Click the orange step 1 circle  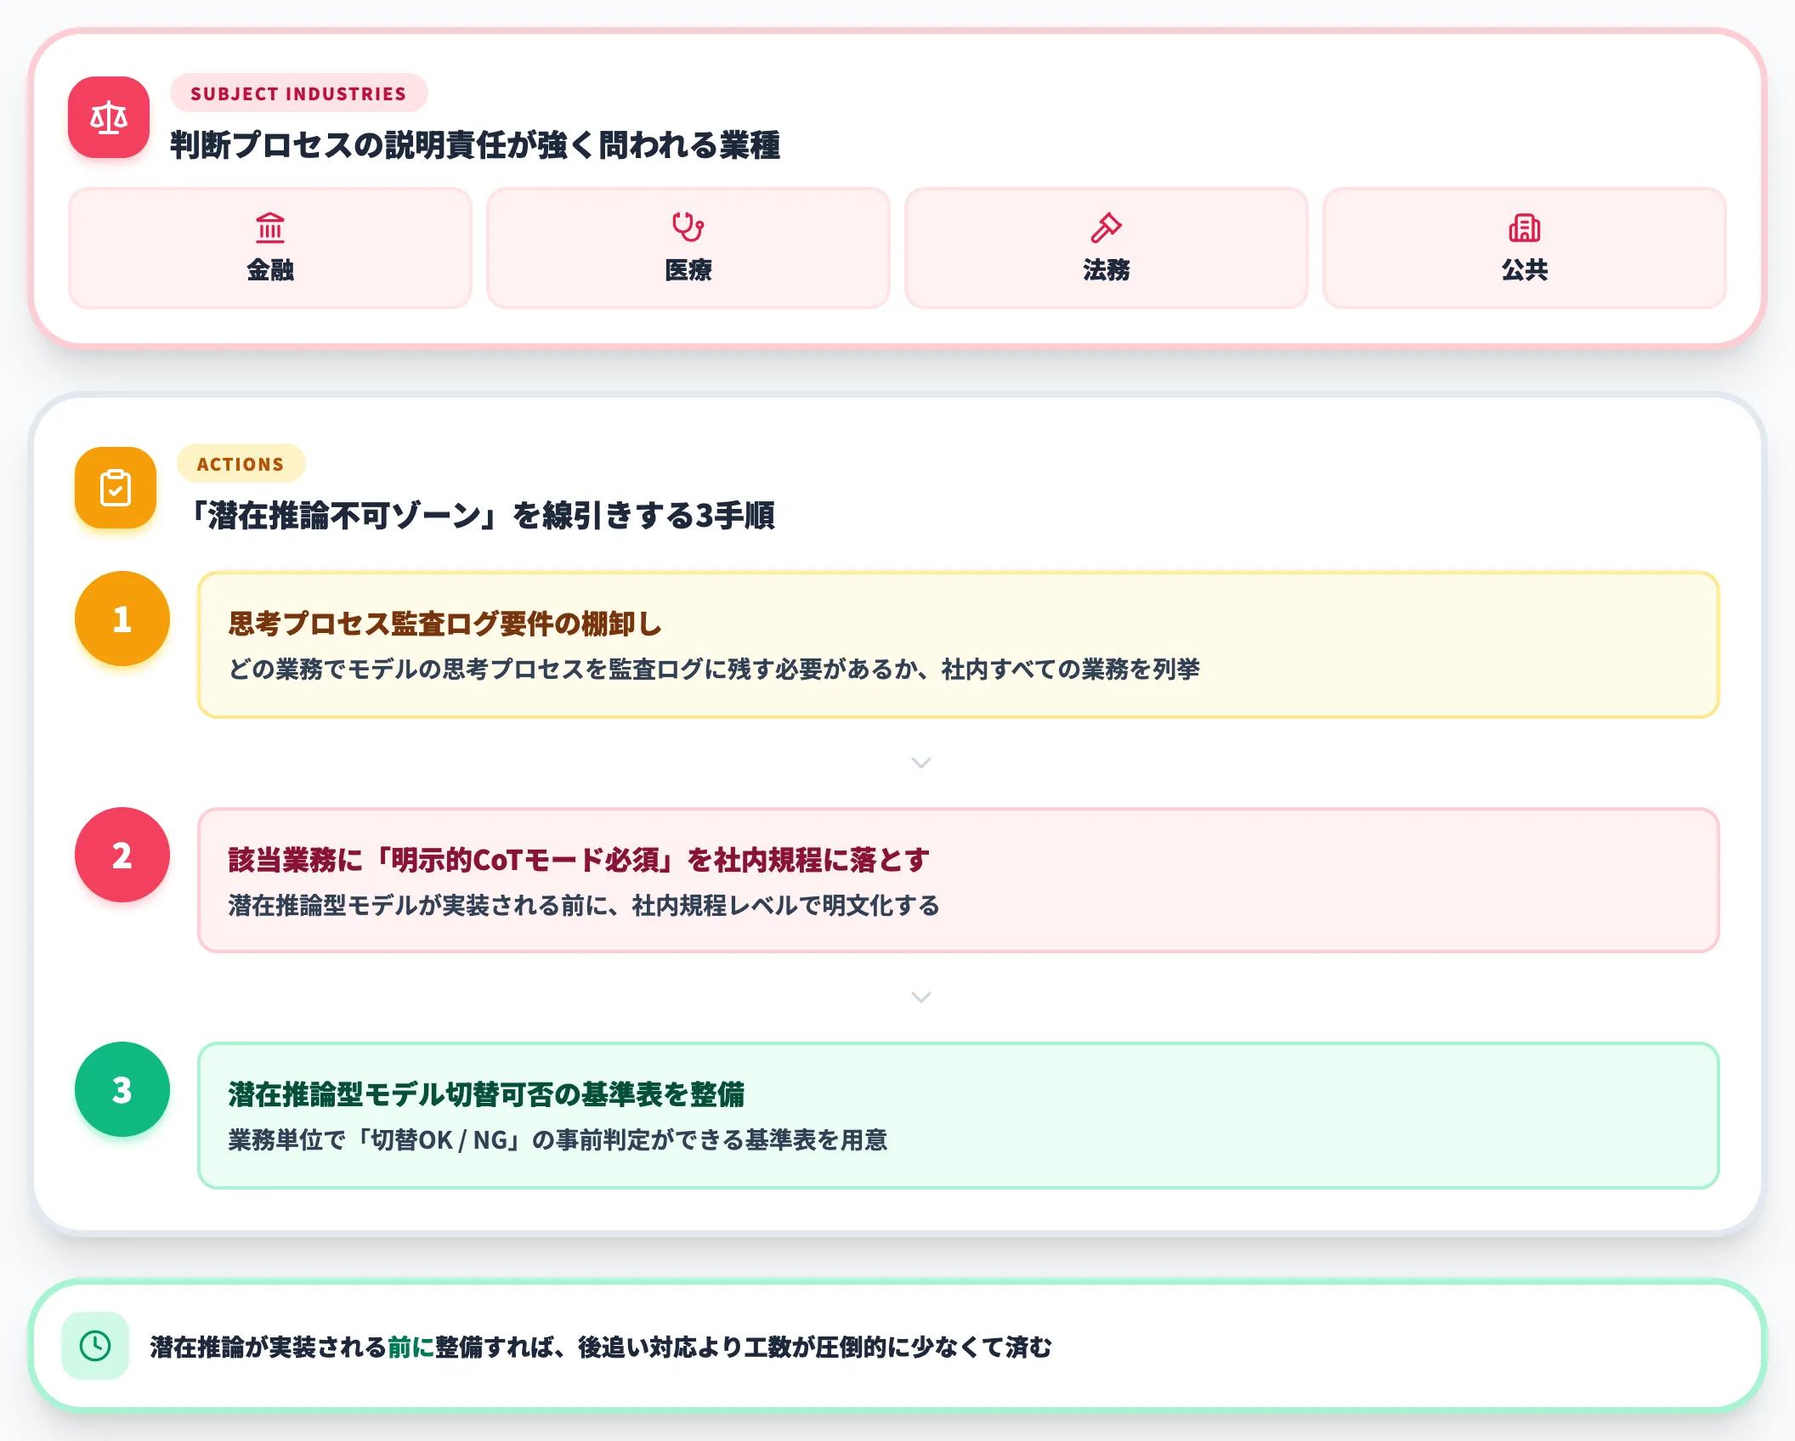coord(122,619)
